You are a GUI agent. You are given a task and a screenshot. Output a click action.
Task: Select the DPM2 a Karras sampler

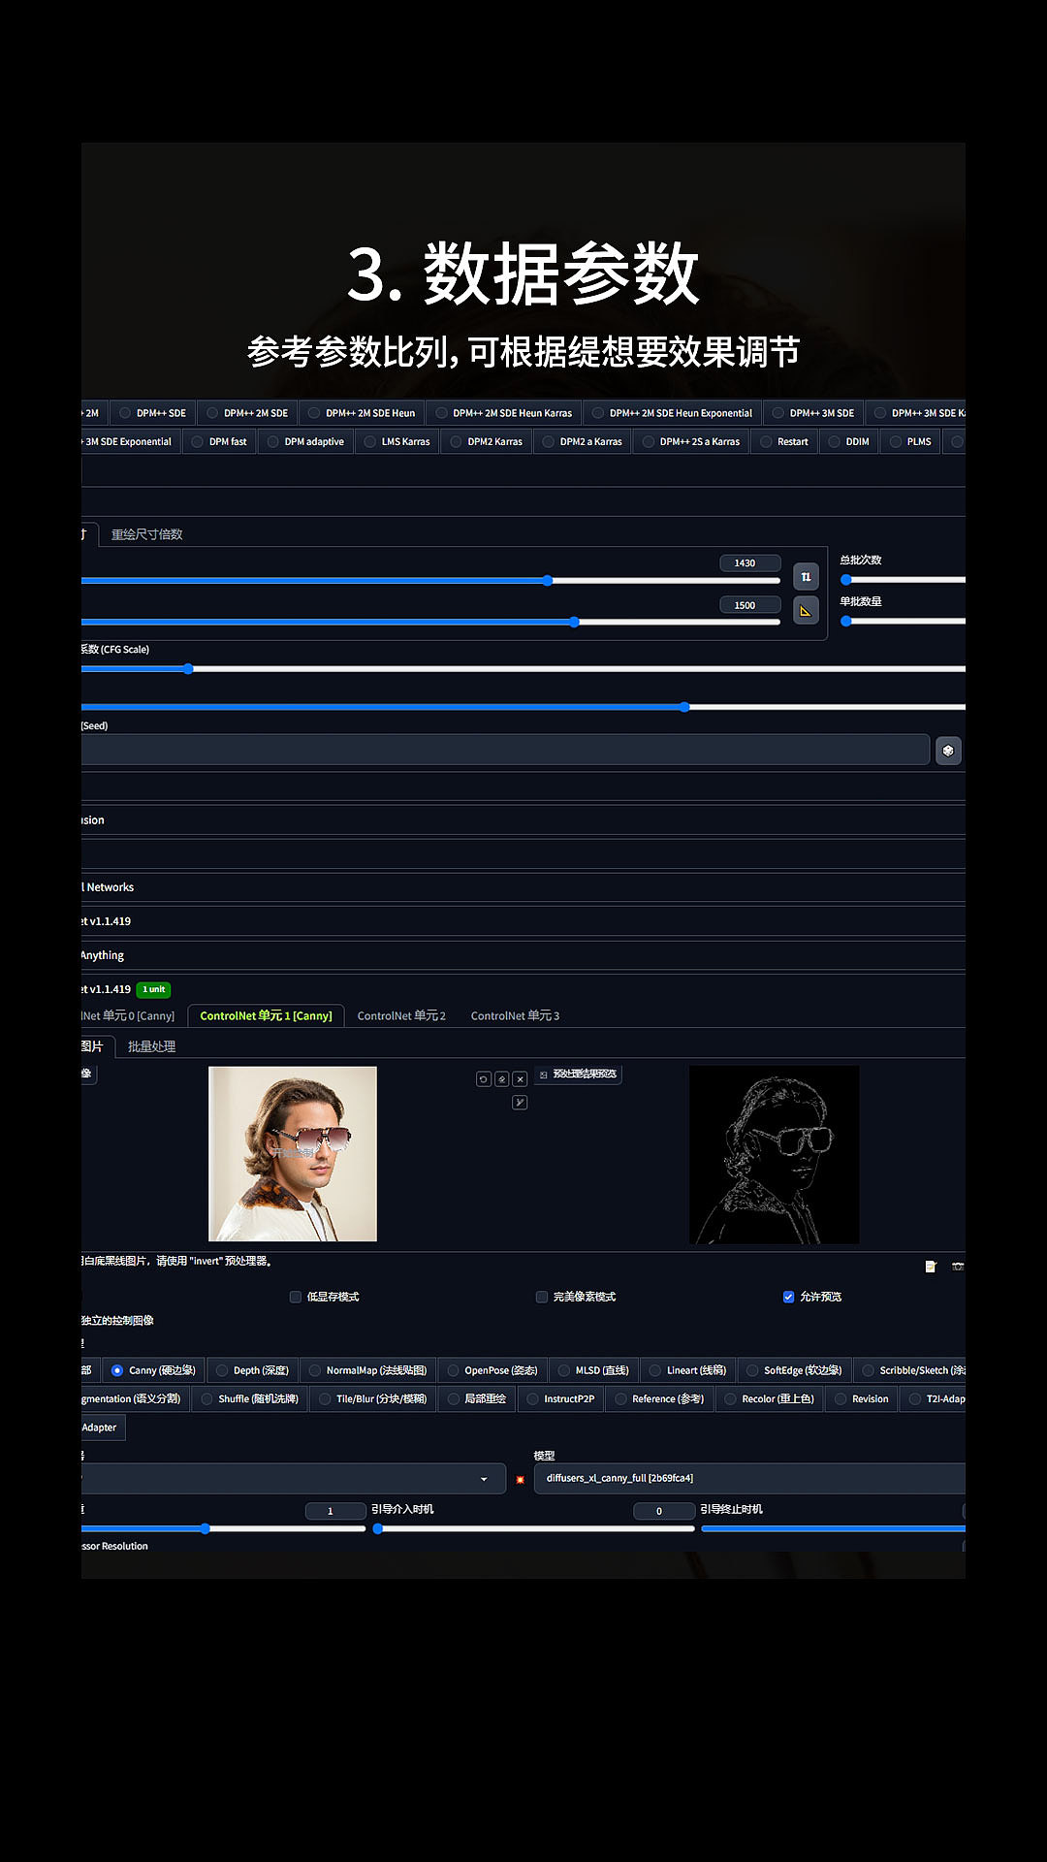click(x=582, y=441)
